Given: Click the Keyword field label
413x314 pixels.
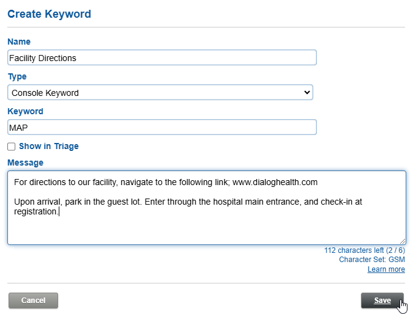Looking at the screenshot, I should (x=25, y=112).
